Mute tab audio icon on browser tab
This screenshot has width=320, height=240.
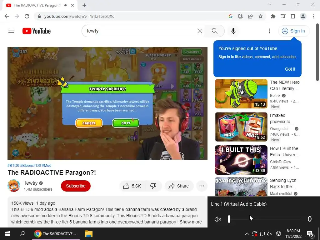pyautogui.click(x=66, y=5)
